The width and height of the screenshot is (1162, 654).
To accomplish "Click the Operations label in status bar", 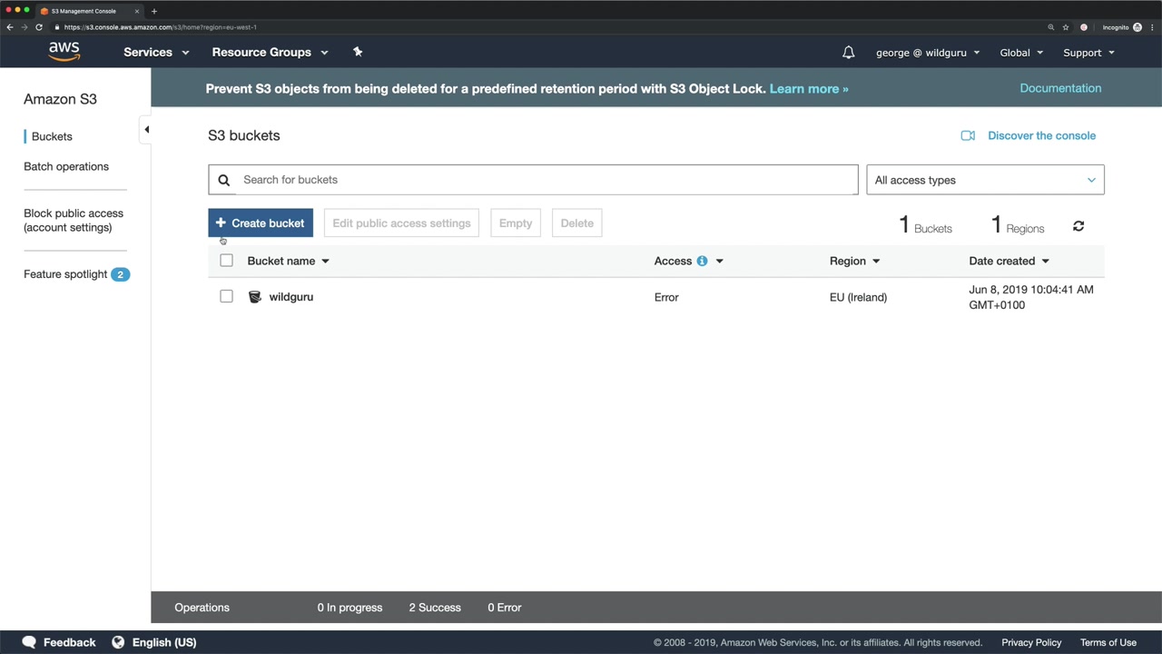I will pos(202,608).
